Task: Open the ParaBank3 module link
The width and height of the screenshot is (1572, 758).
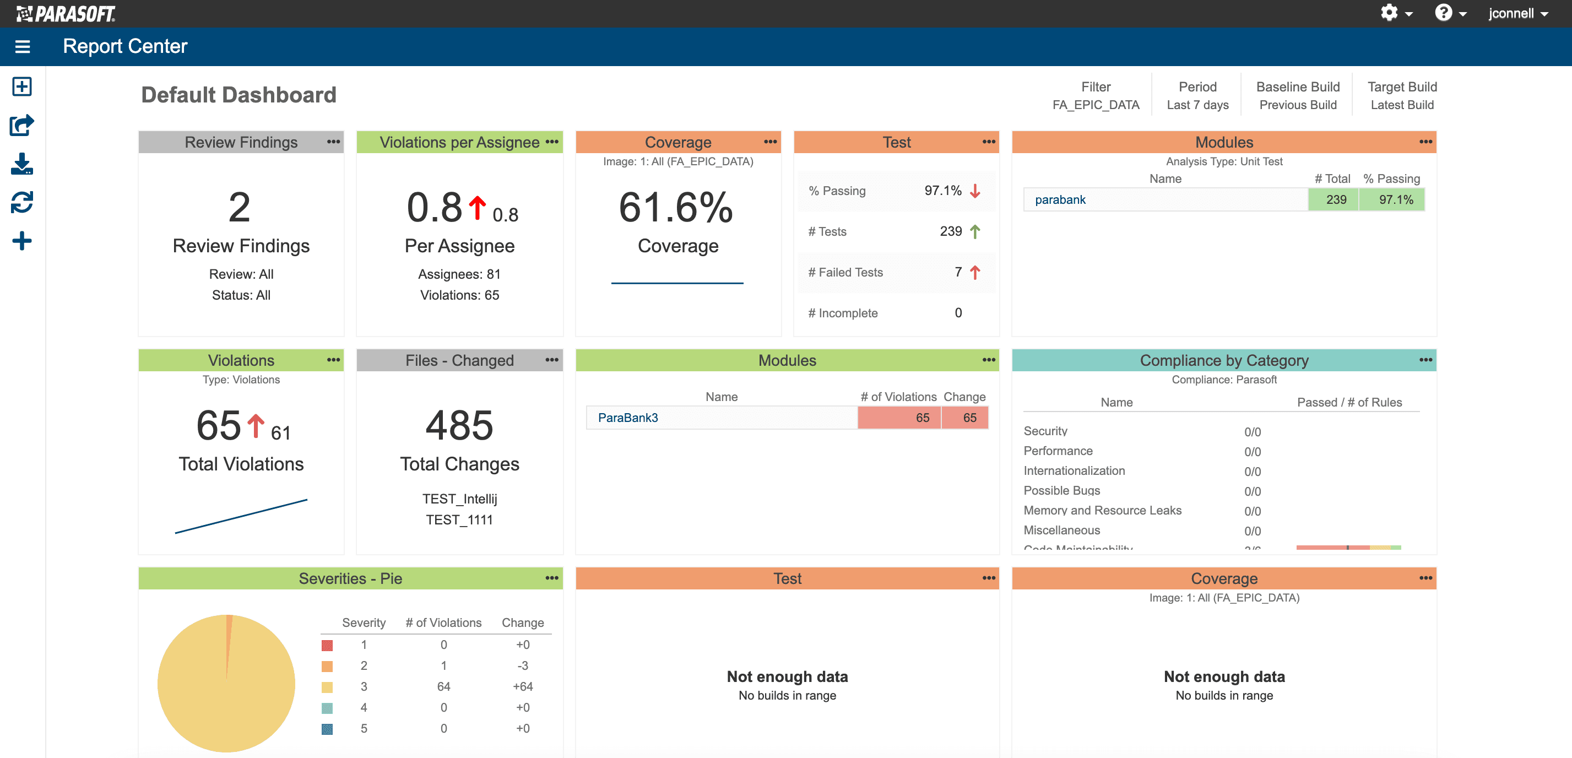Action: (x=627, y=418)
